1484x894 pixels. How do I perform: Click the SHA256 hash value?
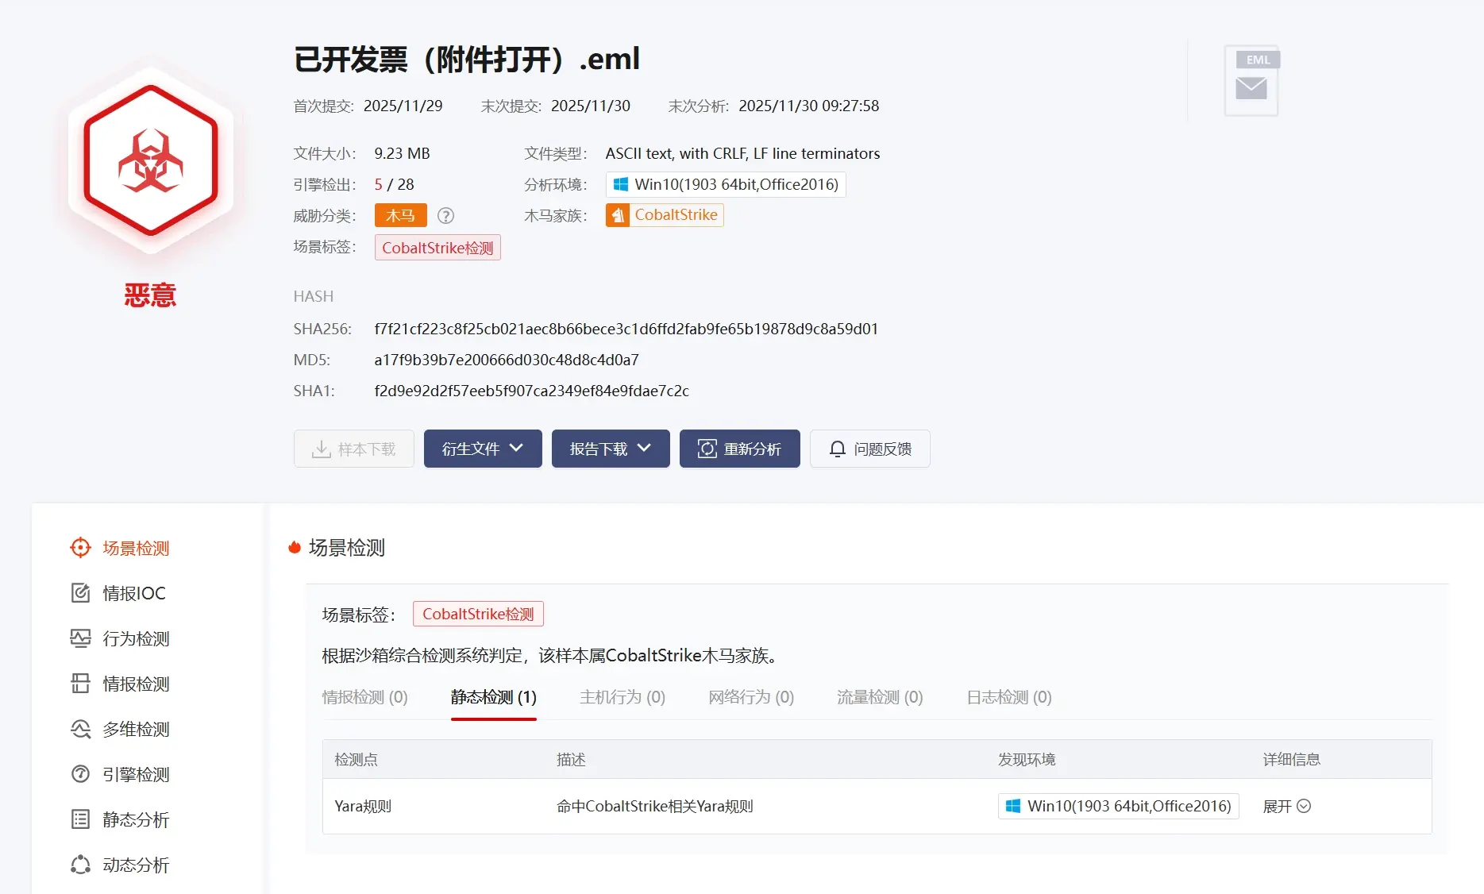pyautogui.click(x=626, y=329)
